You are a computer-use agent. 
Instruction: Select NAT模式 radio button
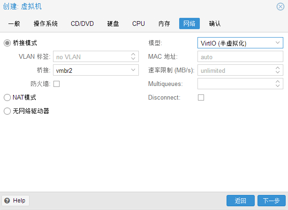point(7,97)
